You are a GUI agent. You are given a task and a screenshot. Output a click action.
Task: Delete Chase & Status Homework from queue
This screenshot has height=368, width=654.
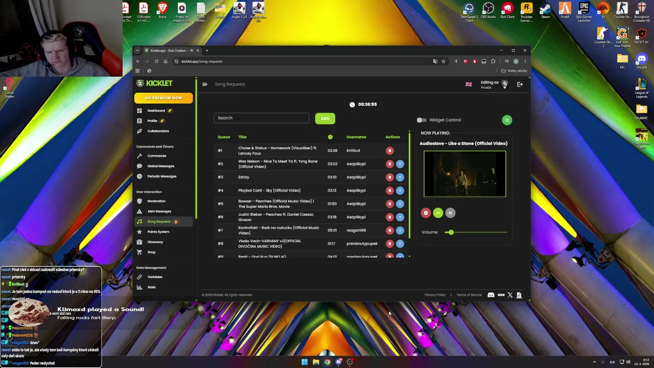pos(390,150)
